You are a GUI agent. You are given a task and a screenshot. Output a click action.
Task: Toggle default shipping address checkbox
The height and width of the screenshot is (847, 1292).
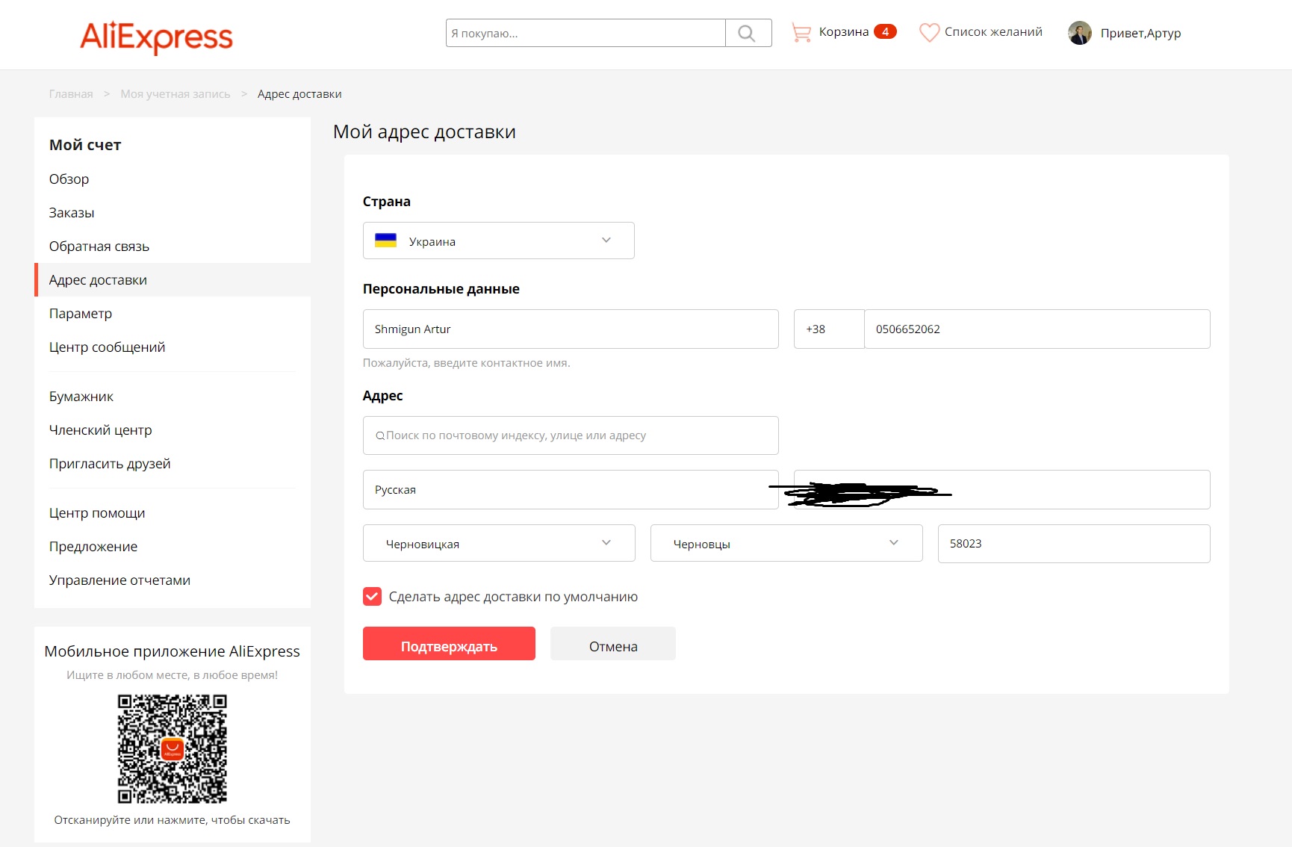pyautogui.click(x=372, y=596)
